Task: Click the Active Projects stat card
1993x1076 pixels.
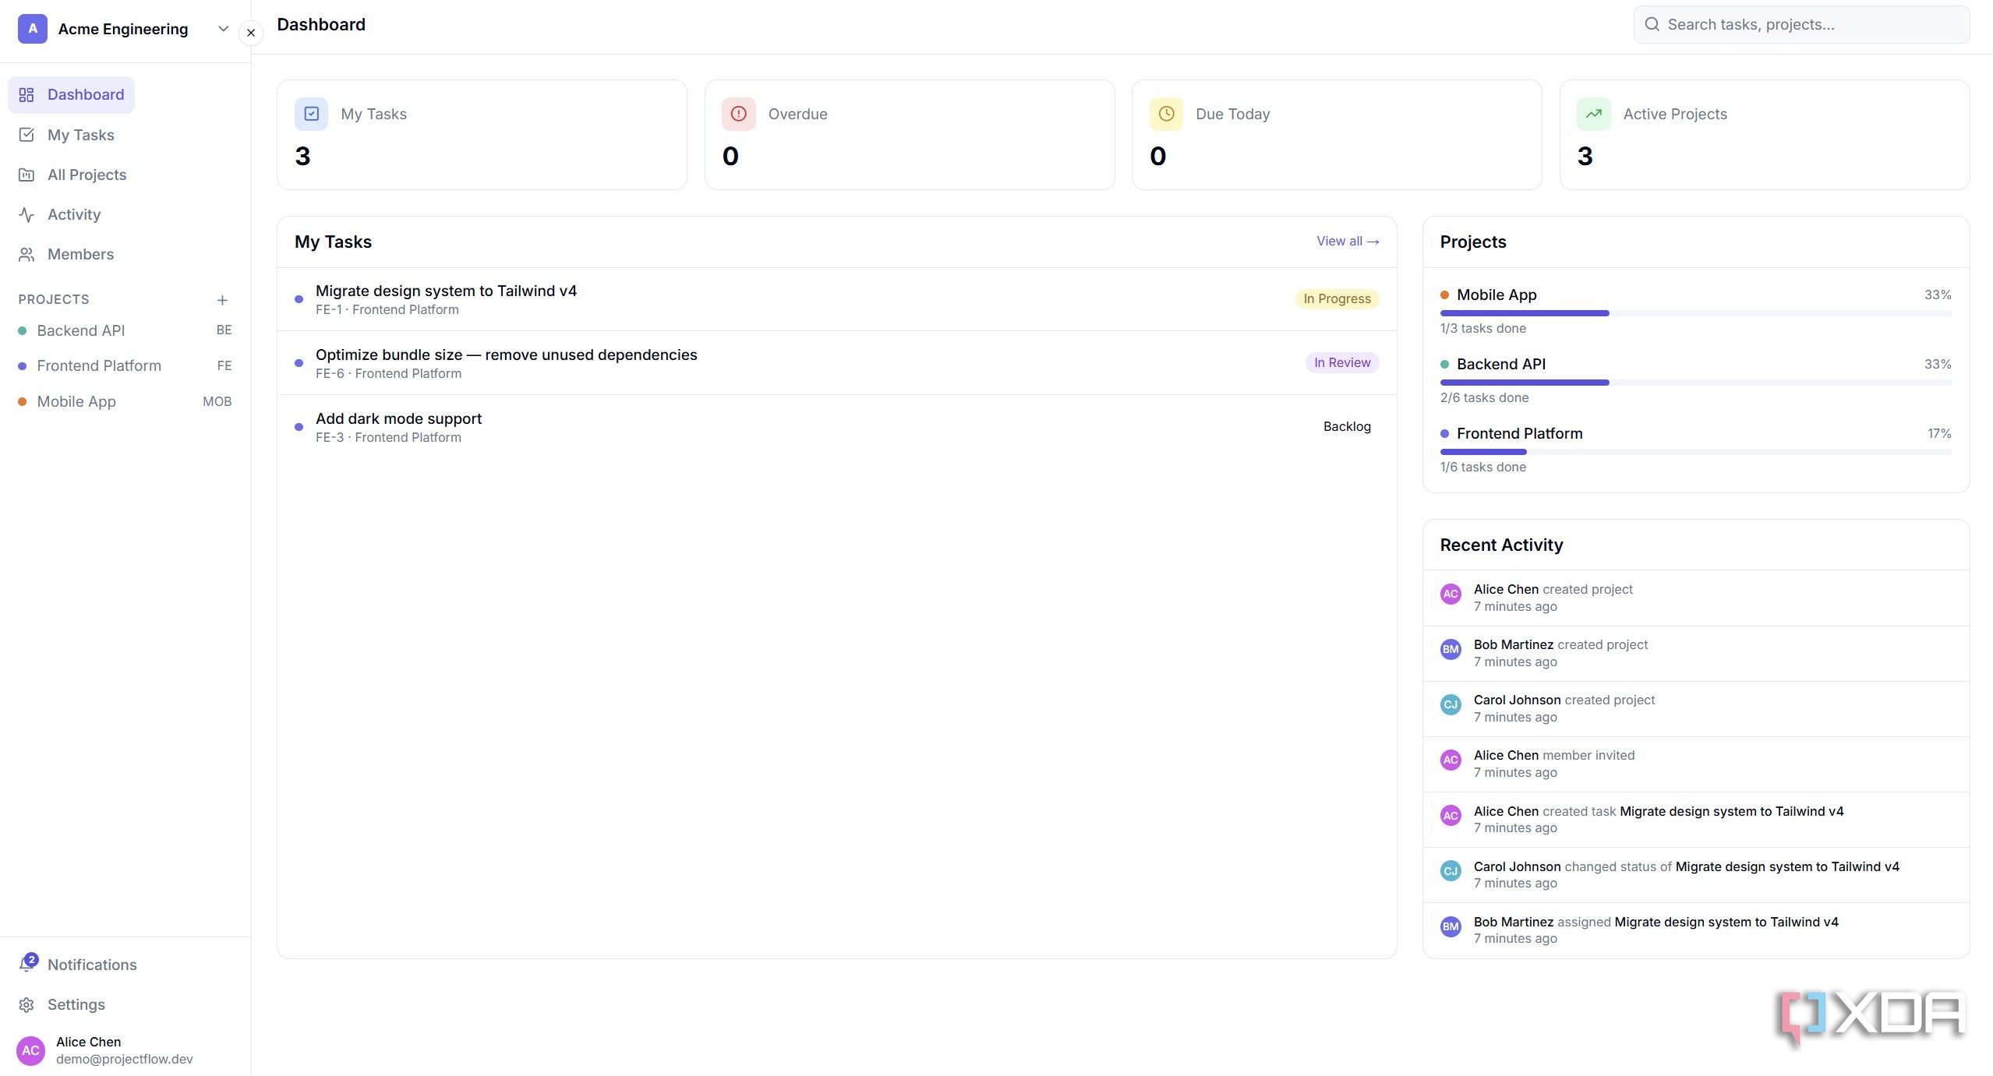Action: point(1765,135)
